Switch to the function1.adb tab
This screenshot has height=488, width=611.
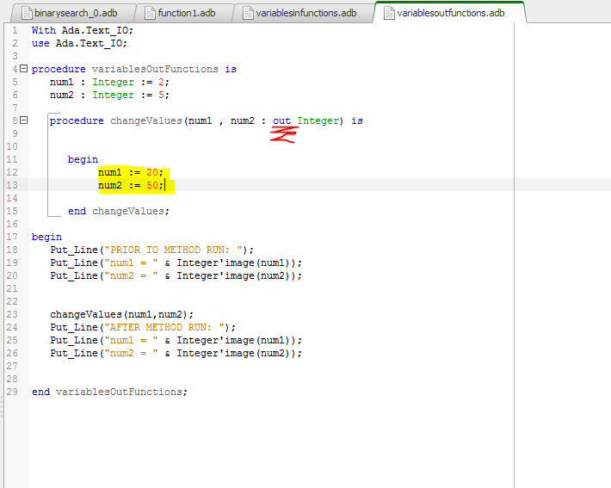(183, 13)
